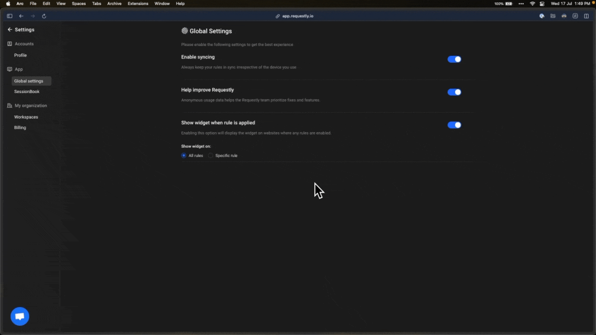This screenshot has width=596, height=335.
Task: Open the View menu
Action: 61,3
